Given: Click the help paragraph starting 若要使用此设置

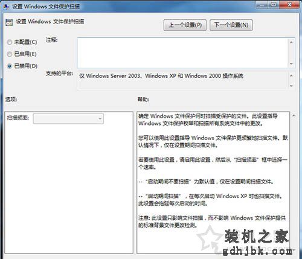Looking at the screenshot, I should click(x=213, y=163).
